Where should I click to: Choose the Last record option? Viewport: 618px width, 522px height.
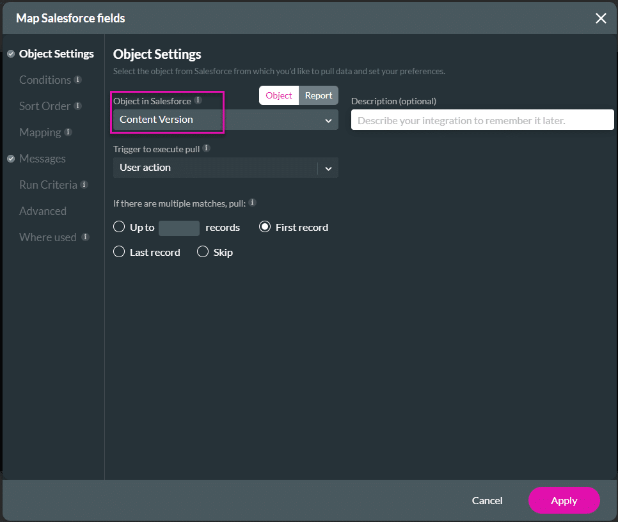tap(119, 252)
